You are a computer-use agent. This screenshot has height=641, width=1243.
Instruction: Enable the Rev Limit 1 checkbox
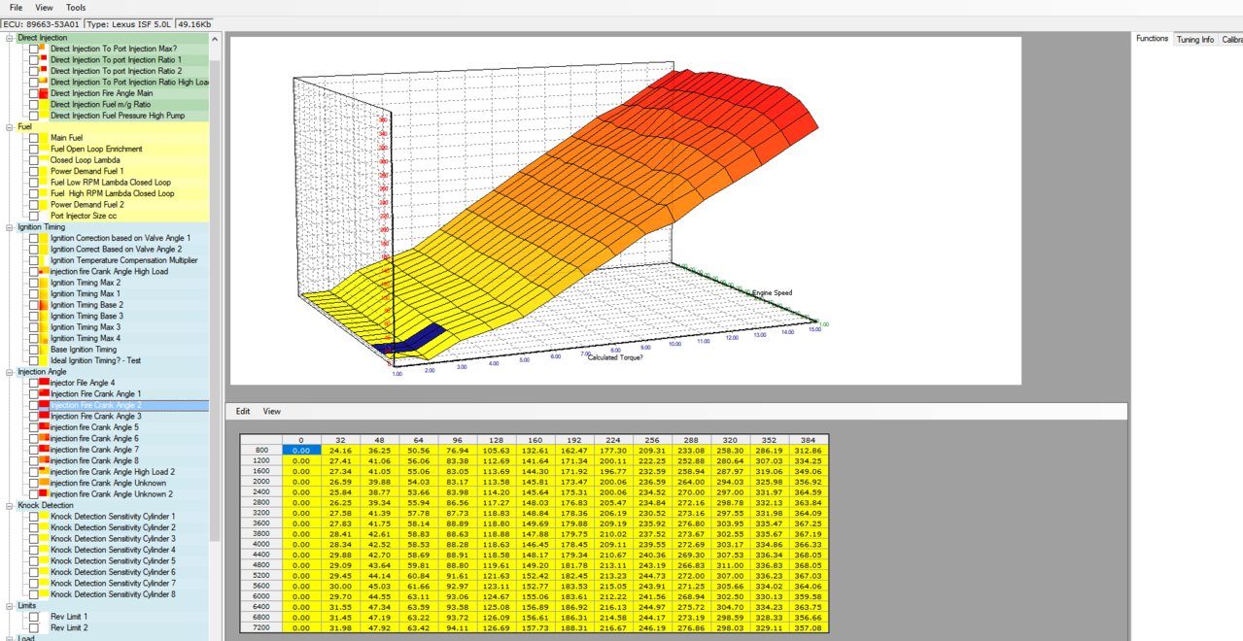(34, 617)
